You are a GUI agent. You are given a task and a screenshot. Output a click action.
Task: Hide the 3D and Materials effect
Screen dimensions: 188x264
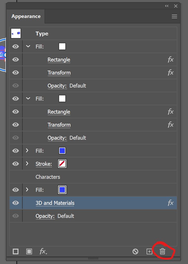[x=16, y=203]
